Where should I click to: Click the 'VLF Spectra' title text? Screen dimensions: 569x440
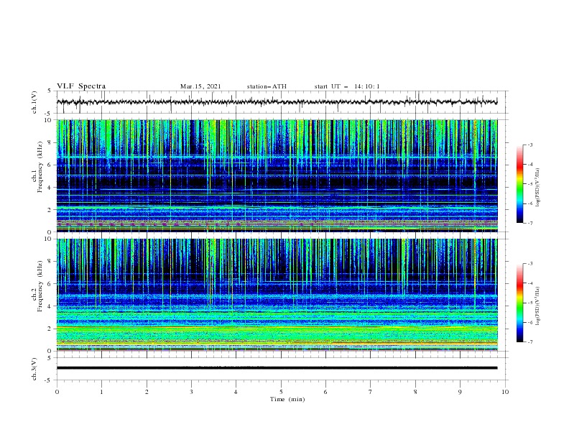[81, 86]
